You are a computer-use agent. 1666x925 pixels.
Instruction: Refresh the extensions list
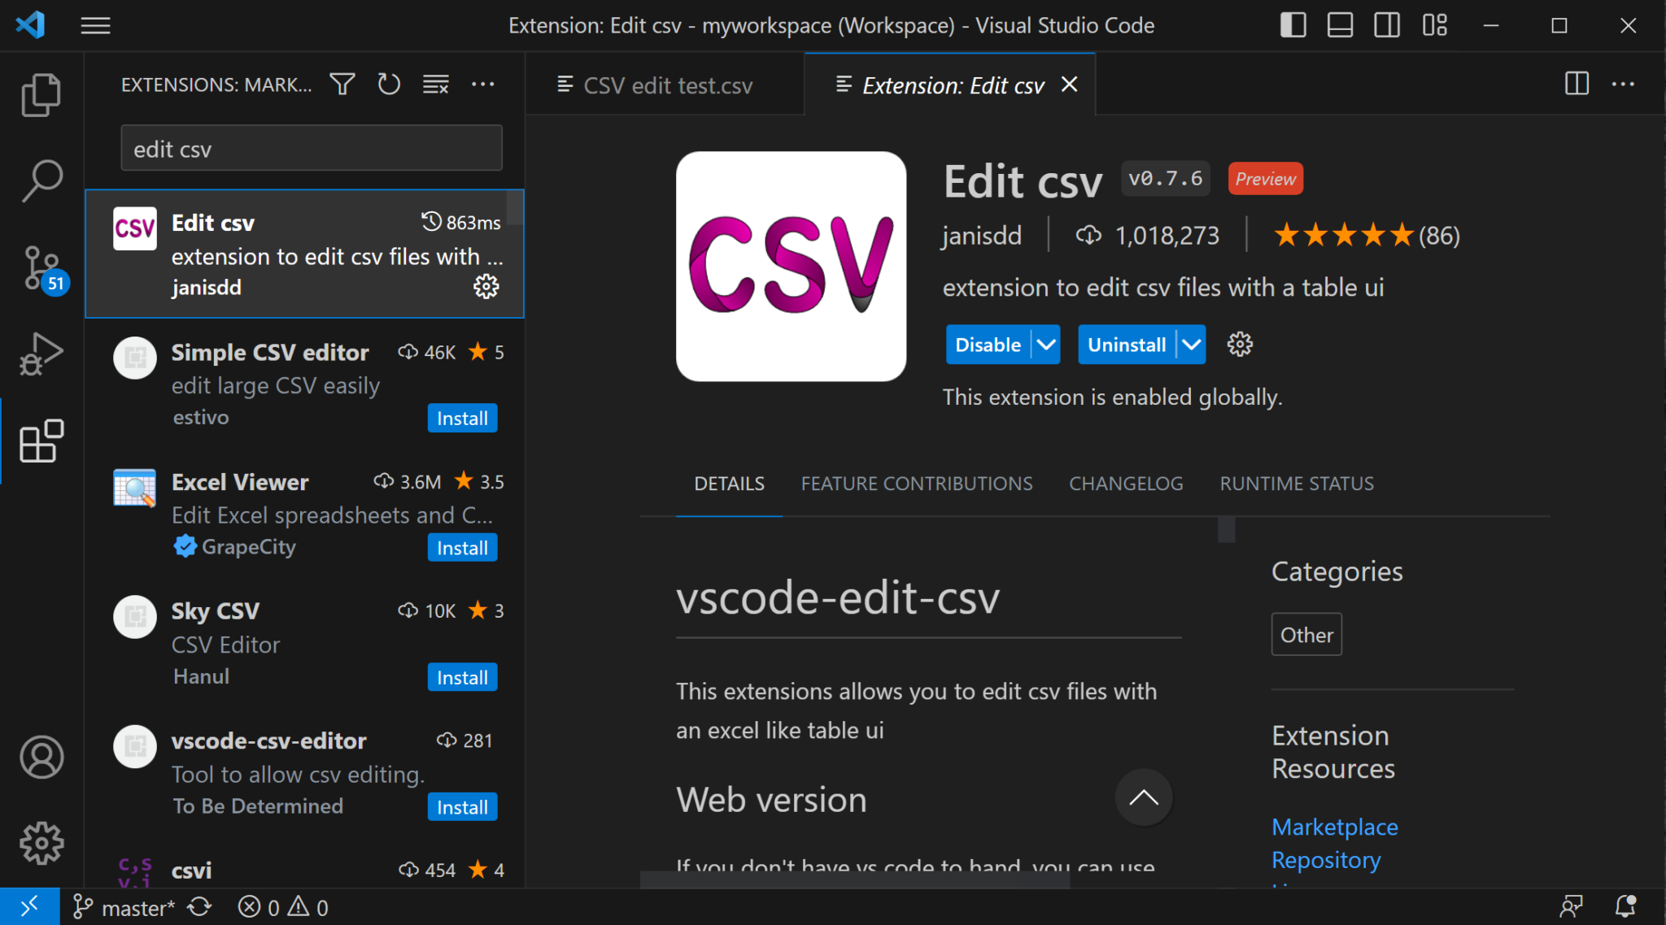coord(389,84)
